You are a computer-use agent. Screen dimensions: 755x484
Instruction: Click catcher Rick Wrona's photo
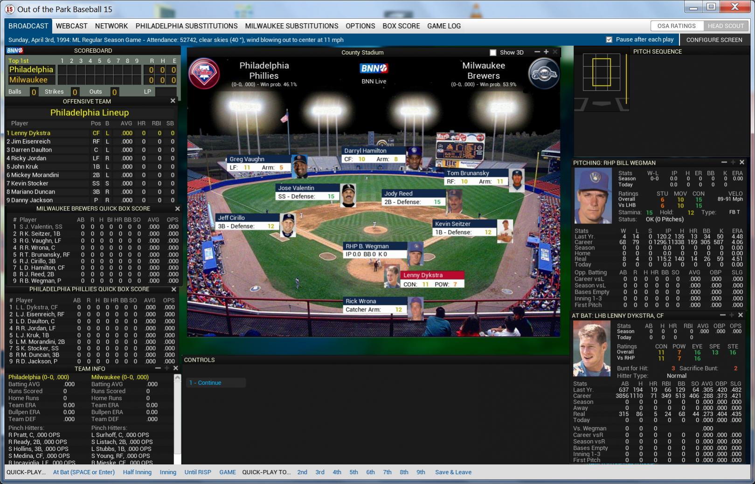[x=416, y=309]
